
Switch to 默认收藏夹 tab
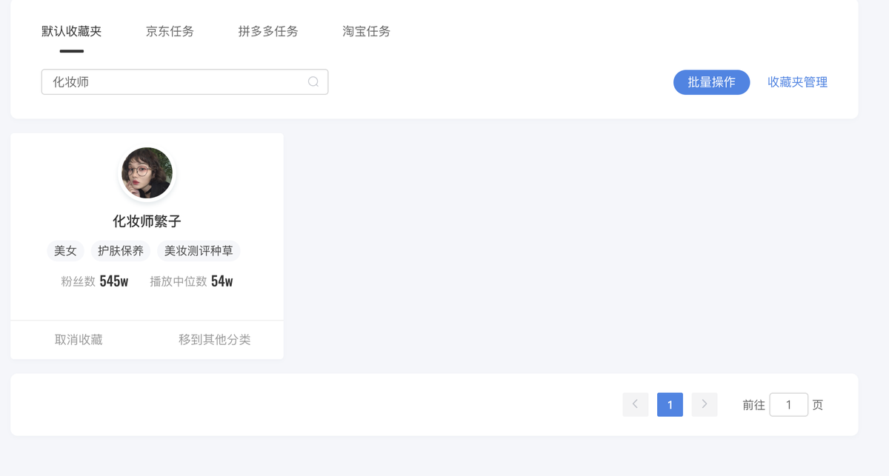(x=72, y=31)
